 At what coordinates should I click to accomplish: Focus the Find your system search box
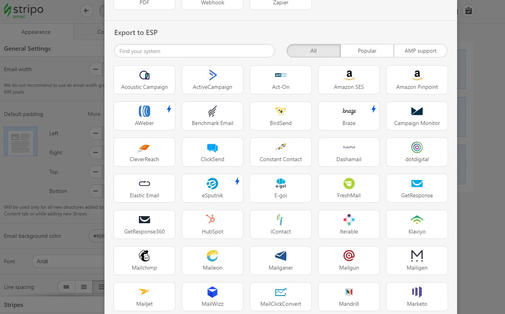tap(194, 51)
